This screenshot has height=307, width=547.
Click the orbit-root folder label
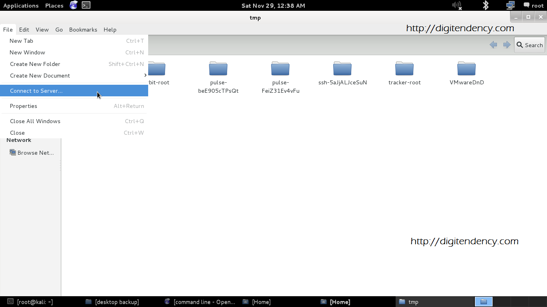click(159, 82)
